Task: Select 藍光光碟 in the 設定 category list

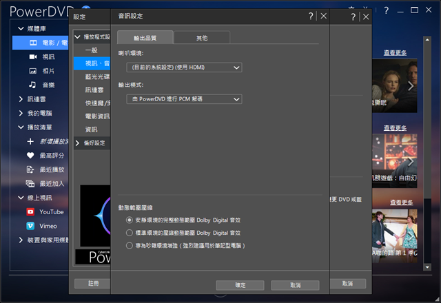Action: 92,76
